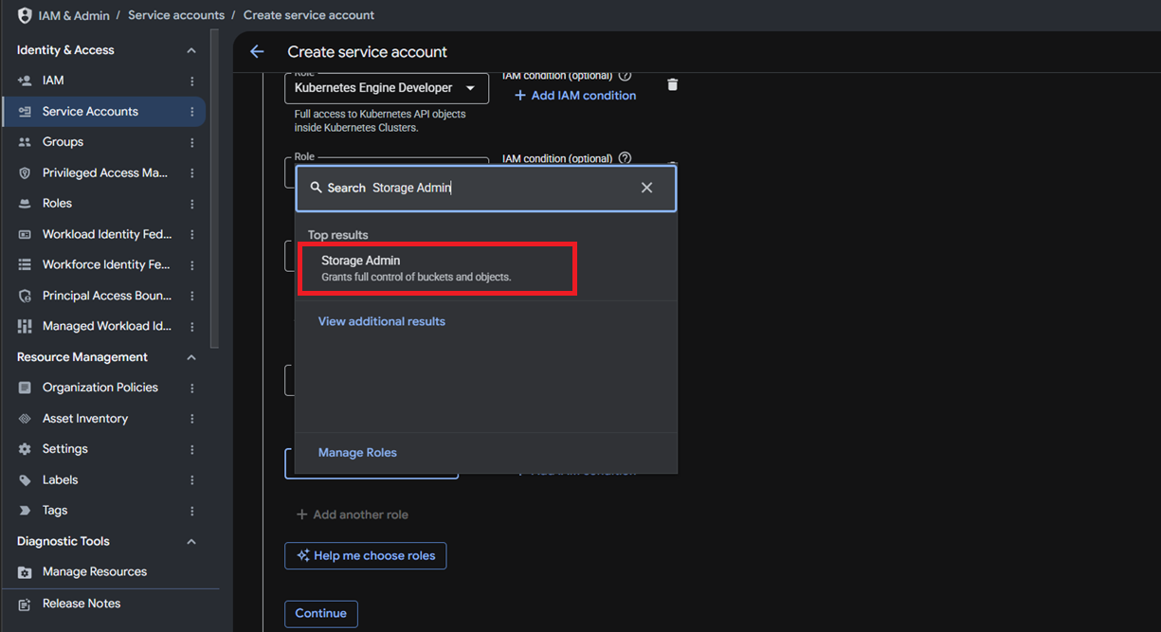The image size is (1161, 632).
Task: Open the three-dot menu next to IAM
Action: 192,81
